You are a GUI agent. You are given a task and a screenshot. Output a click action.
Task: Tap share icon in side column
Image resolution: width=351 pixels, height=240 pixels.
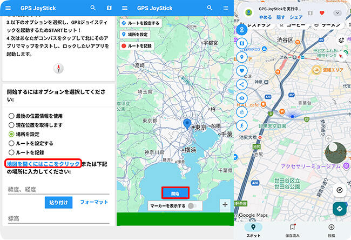[241, 84]
